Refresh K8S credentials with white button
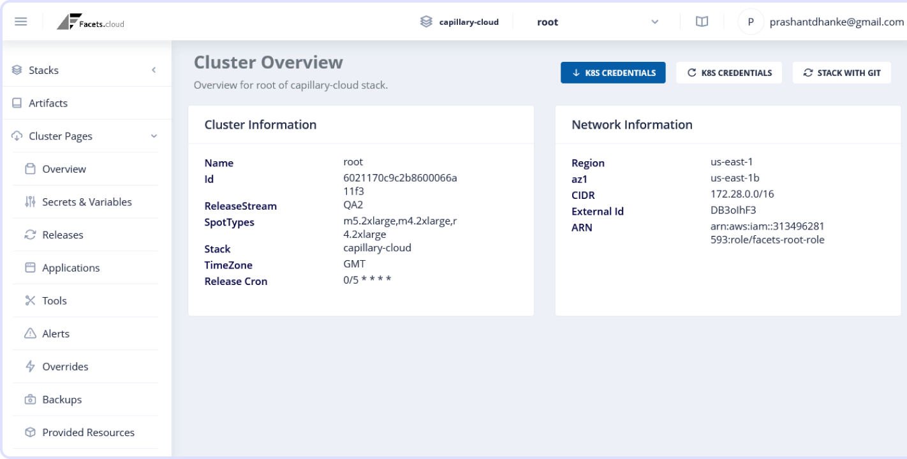This screenshot has height=459, width=907. point(730,73)
